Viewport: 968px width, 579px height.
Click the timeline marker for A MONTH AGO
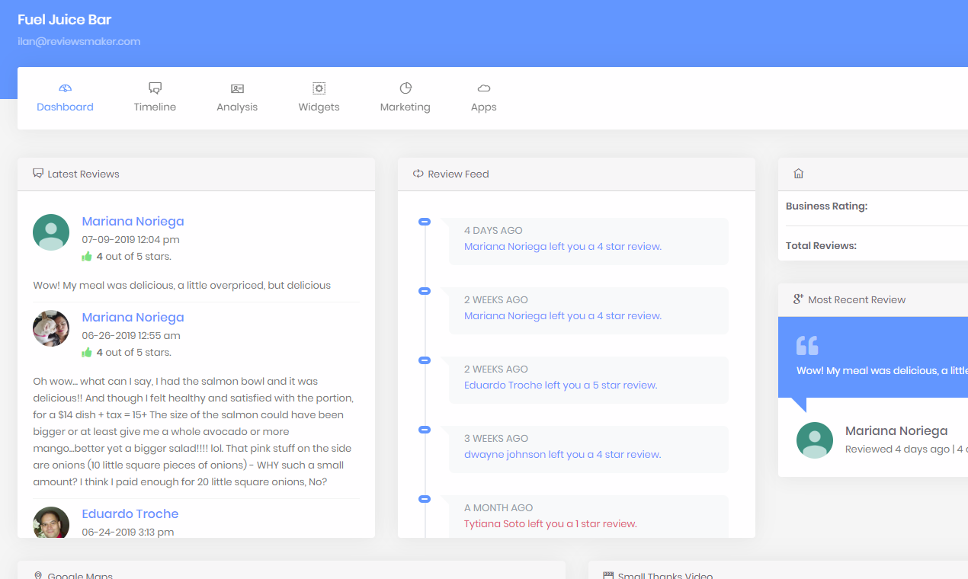pos(425,499)
